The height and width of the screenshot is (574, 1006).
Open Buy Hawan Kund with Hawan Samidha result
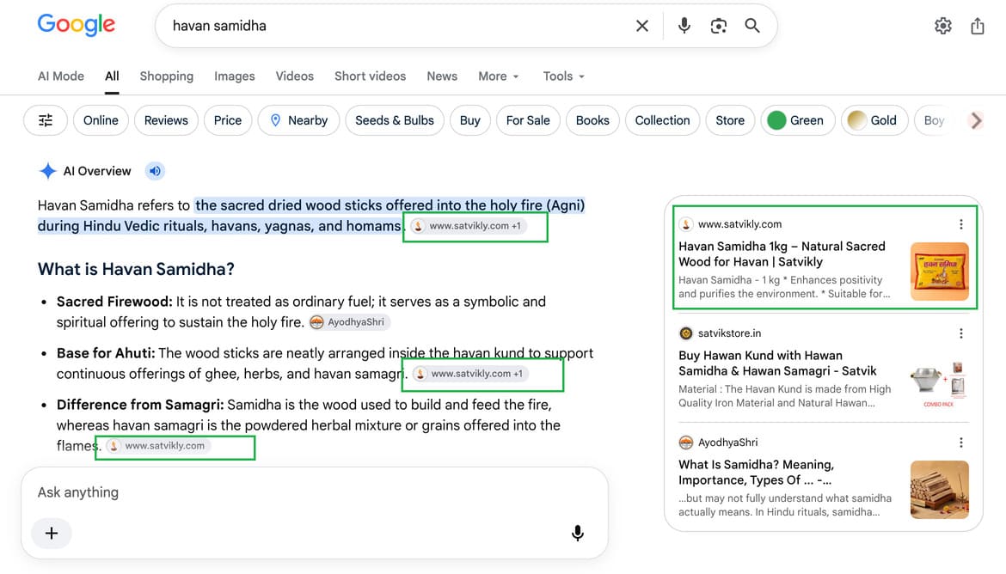[x=777, y=363]
